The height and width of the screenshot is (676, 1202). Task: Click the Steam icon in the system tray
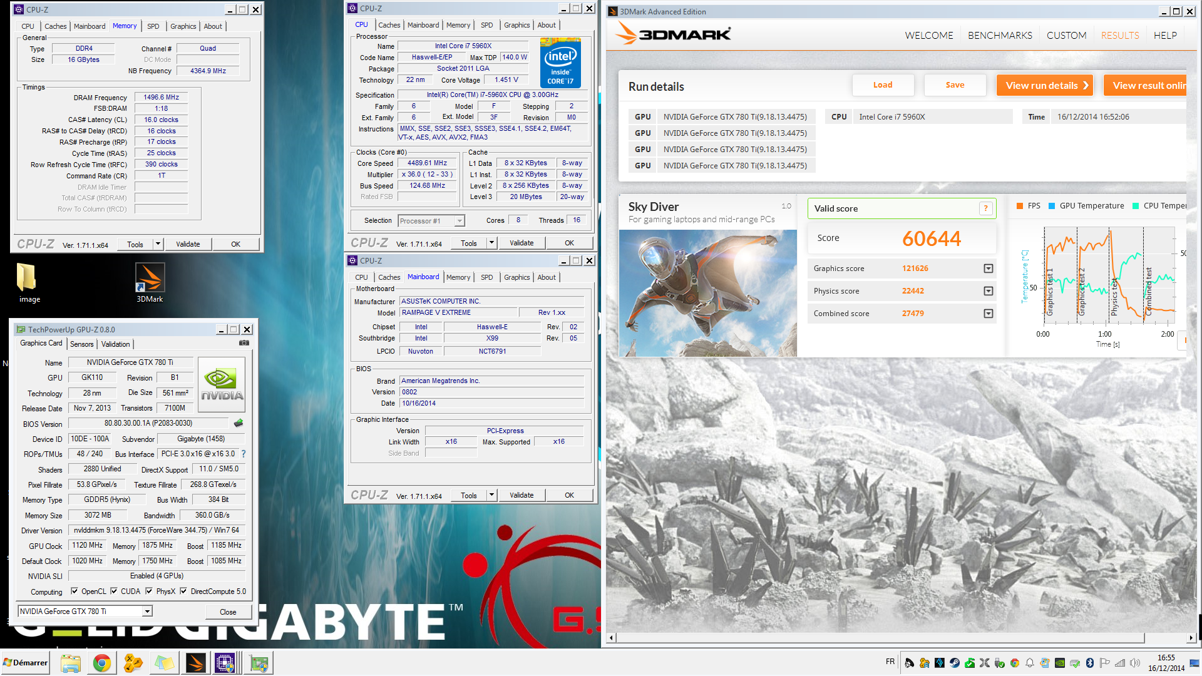coord(955,663)
